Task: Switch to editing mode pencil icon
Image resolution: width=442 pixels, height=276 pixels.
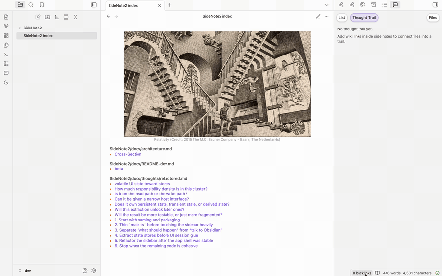Action: point(318,16)
